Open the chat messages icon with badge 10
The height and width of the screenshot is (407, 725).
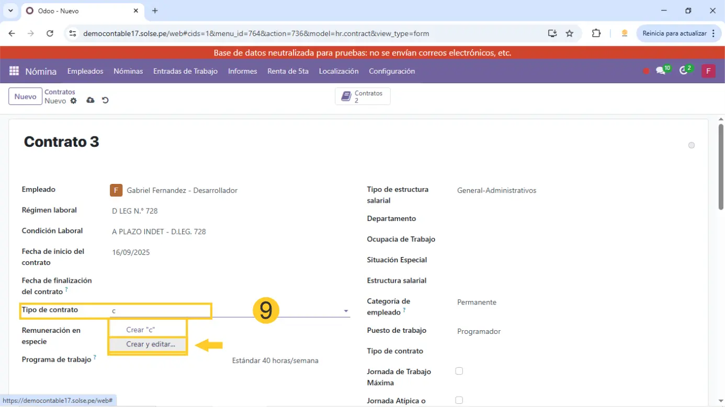[661, 71]
